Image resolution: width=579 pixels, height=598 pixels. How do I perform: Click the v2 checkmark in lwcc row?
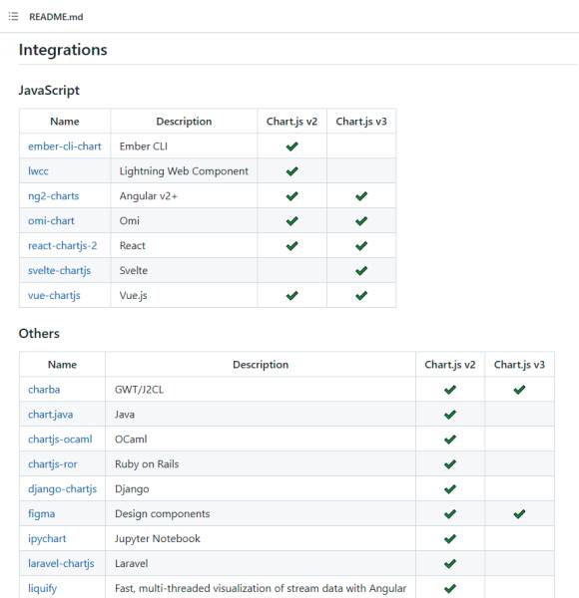pos(291,171)
